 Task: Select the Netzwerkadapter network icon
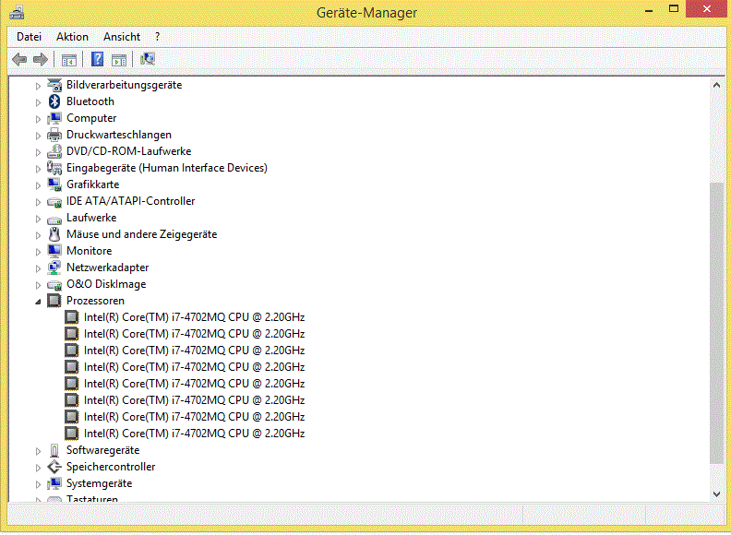(54, 267)
